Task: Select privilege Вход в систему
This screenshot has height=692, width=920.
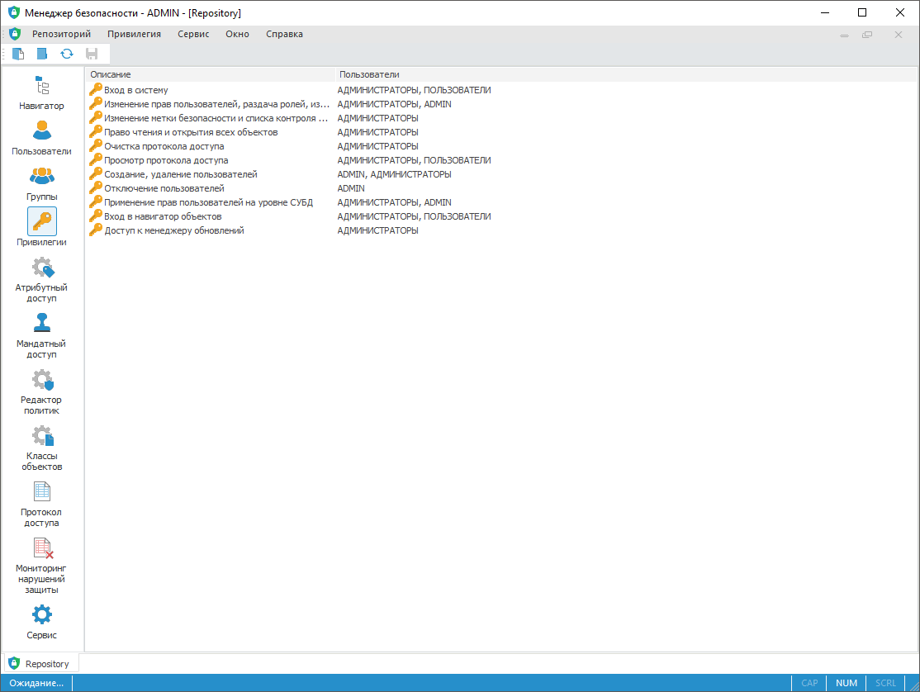Action: pyautogui.click(x=136, y=90)
